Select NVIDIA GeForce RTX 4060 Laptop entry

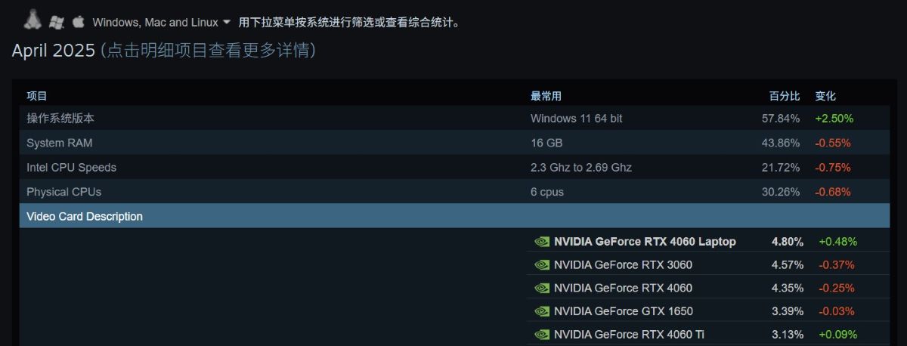[x=708, y=242]
